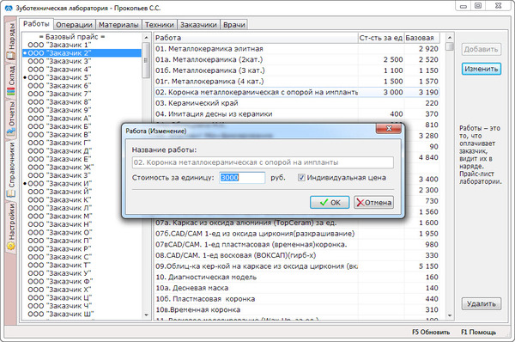The width and height of the screenshot is (515, 342).
Task: Confirm with the green checkmark OK button
Action: pos(330,202)
